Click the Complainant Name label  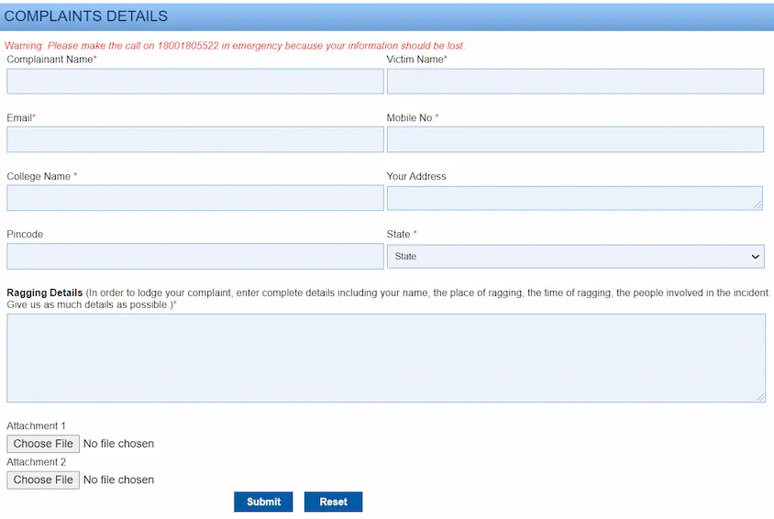[x=50, y=60]
